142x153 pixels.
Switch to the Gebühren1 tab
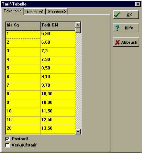pos(35,12)
